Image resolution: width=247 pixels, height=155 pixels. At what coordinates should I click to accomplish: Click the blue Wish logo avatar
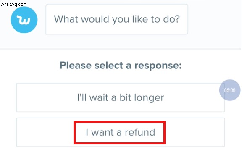24,20
